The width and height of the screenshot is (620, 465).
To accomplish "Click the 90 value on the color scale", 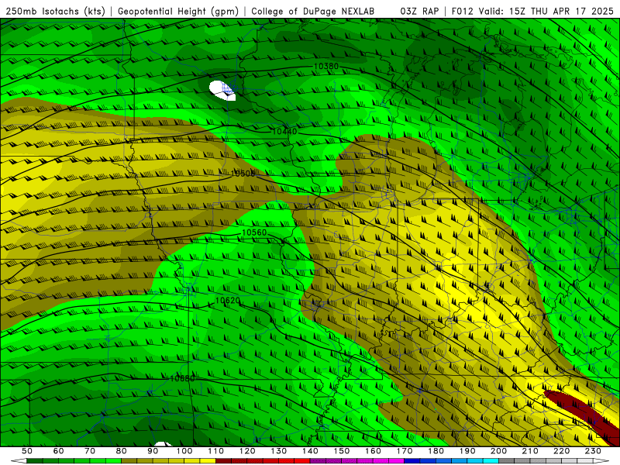I will (x=153, y=451).
